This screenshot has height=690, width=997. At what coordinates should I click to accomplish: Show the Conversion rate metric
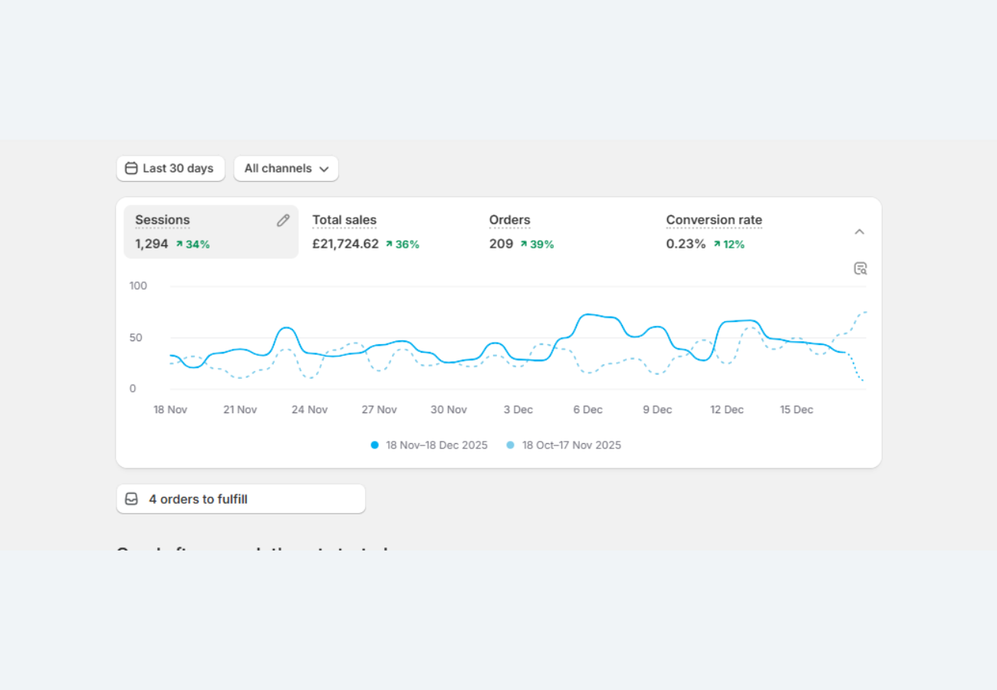pos(713,220)
